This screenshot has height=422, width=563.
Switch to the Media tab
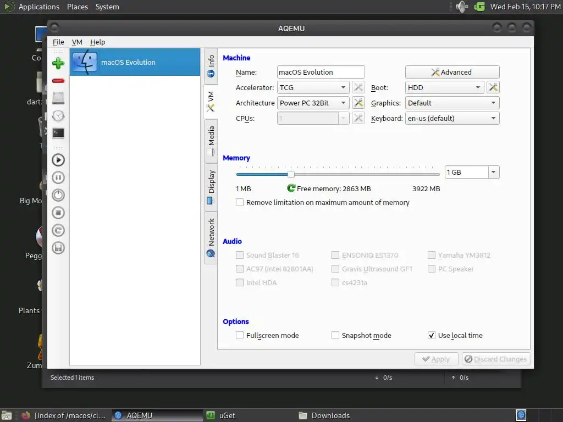coord(211,141)
